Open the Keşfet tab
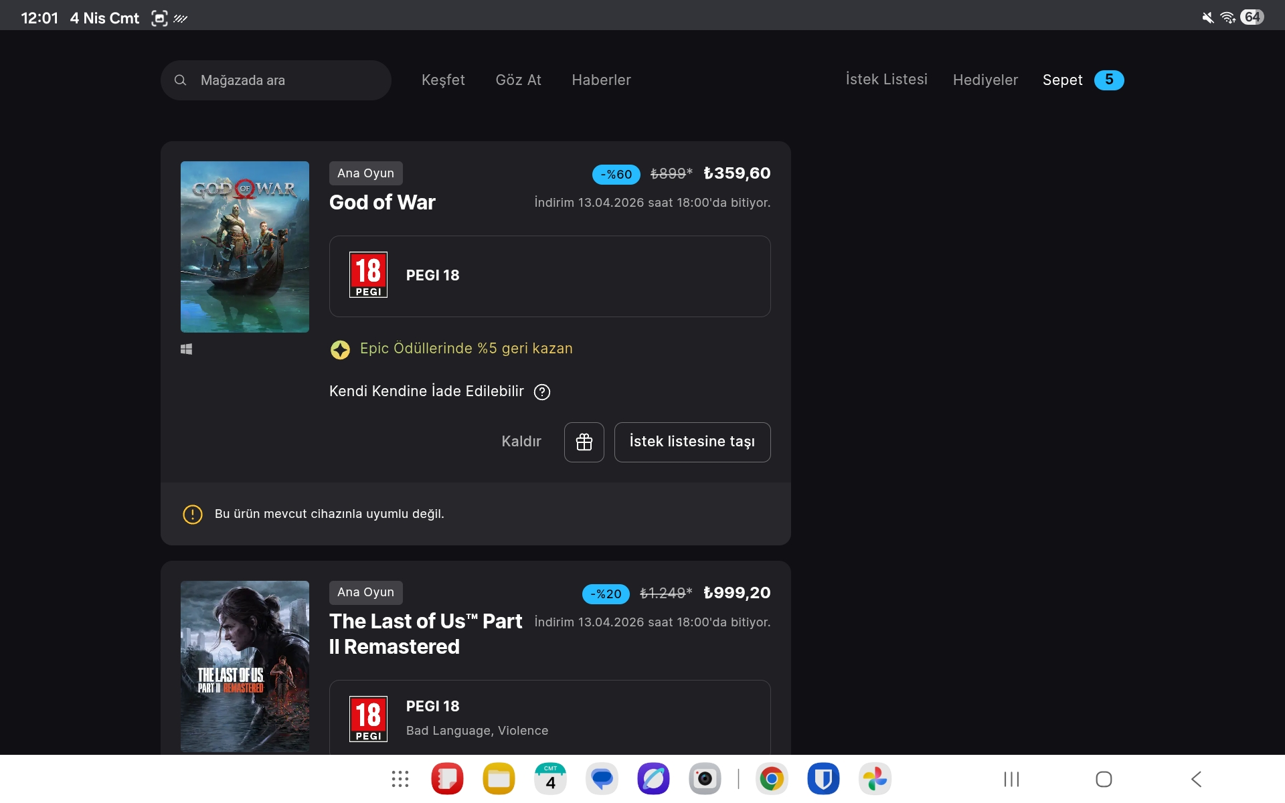Viewport: 1285px width, 803px height. [443, 80]
